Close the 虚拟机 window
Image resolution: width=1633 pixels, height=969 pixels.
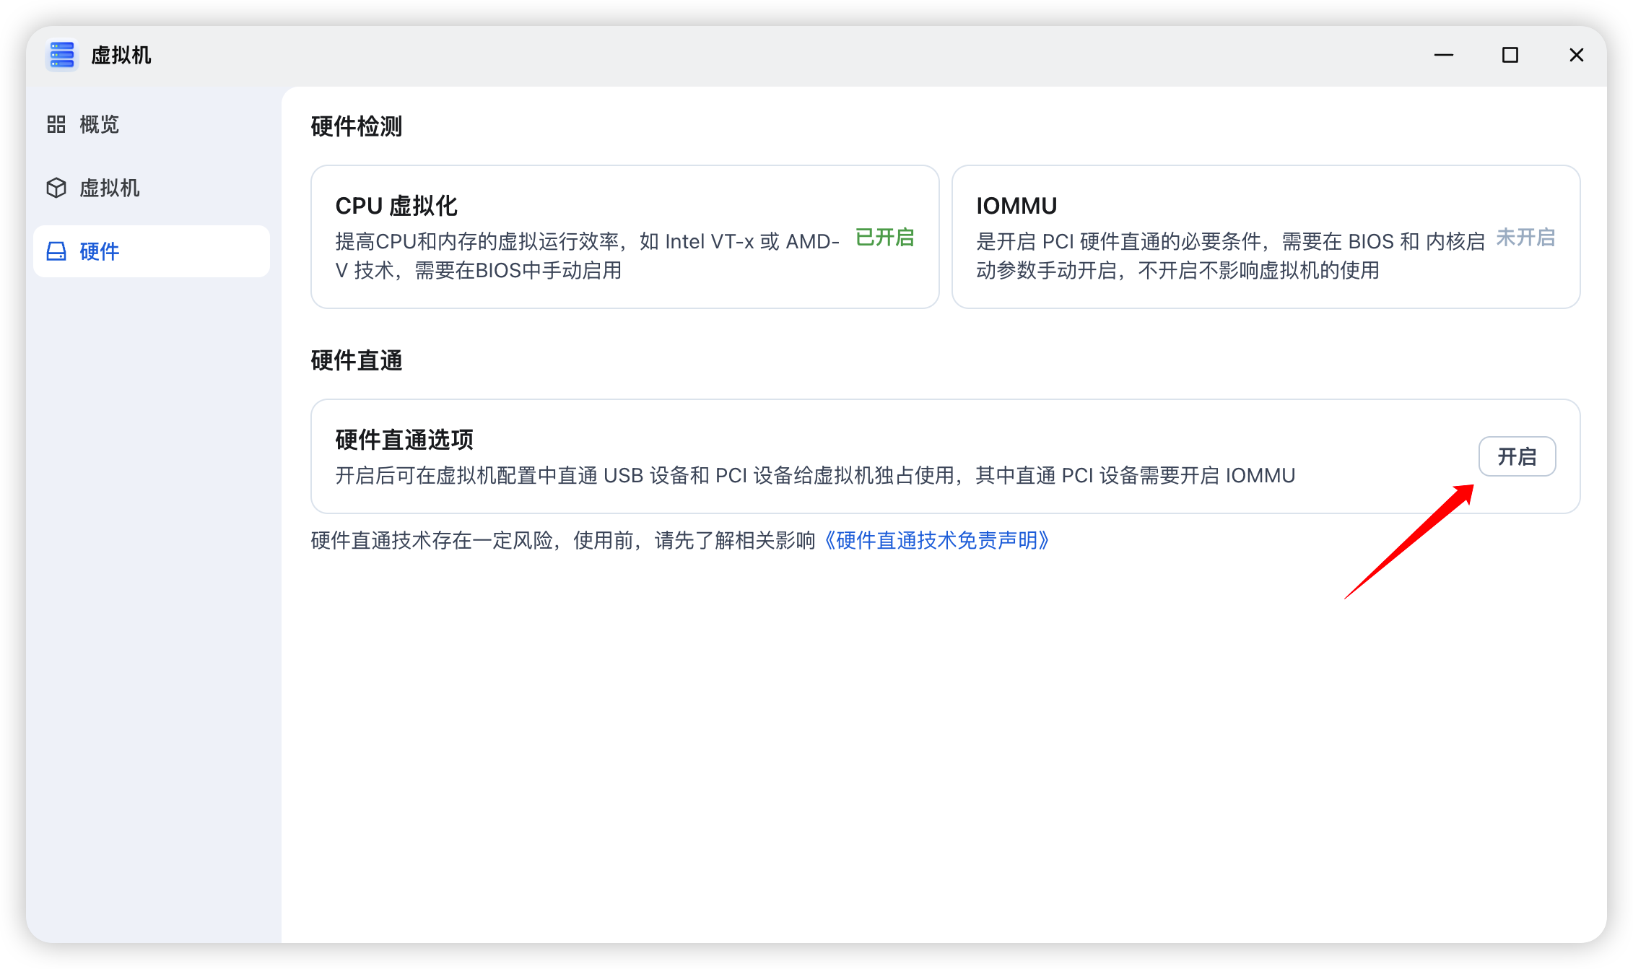point(1577,56)
